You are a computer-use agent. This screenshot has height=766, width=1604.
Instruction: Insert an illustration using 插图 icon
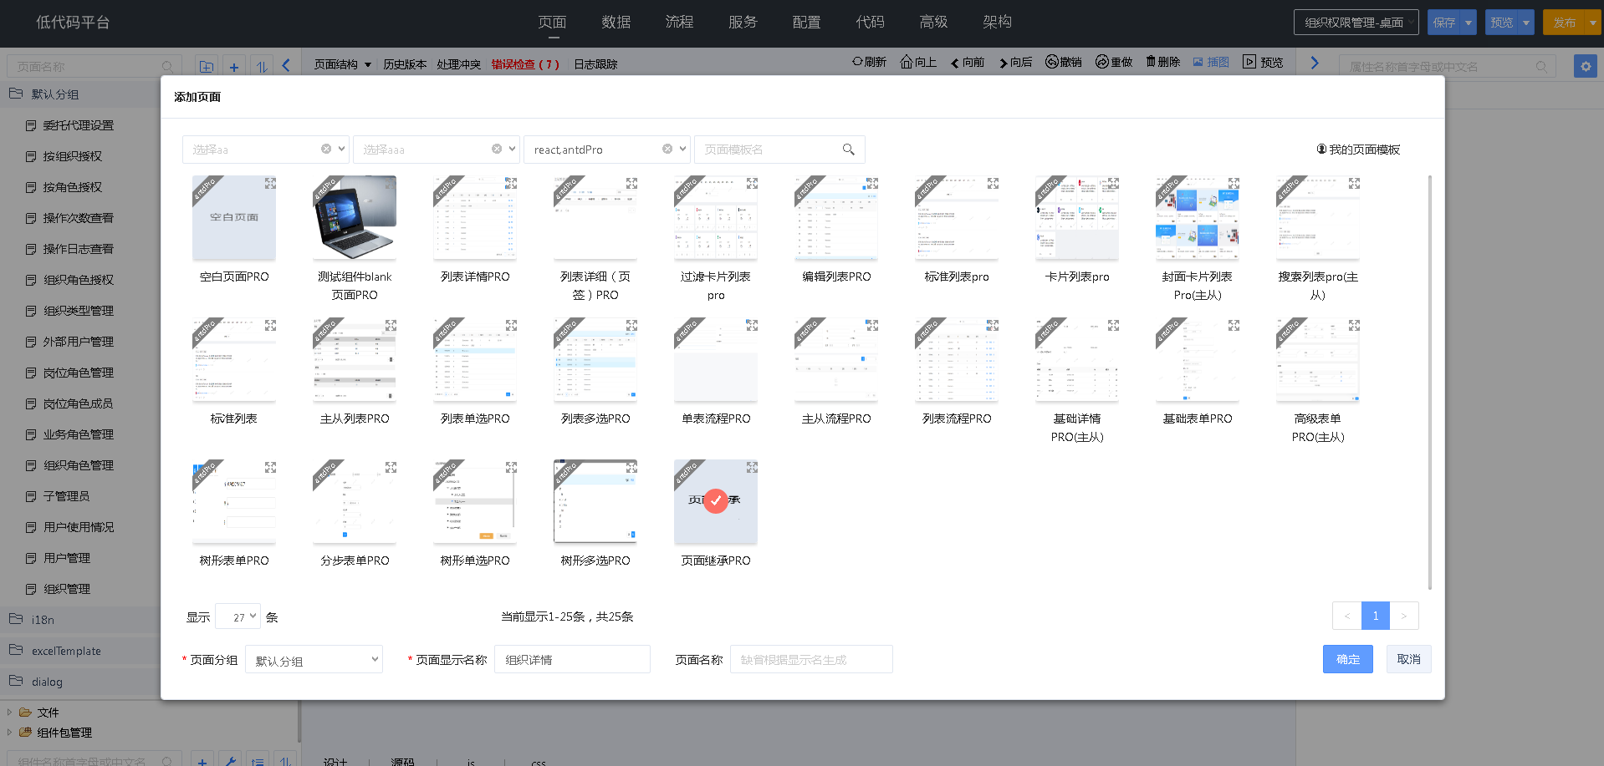1210,62
